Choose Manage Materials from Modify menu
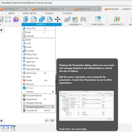Viewport: 132px width, 132px height. 39,103
